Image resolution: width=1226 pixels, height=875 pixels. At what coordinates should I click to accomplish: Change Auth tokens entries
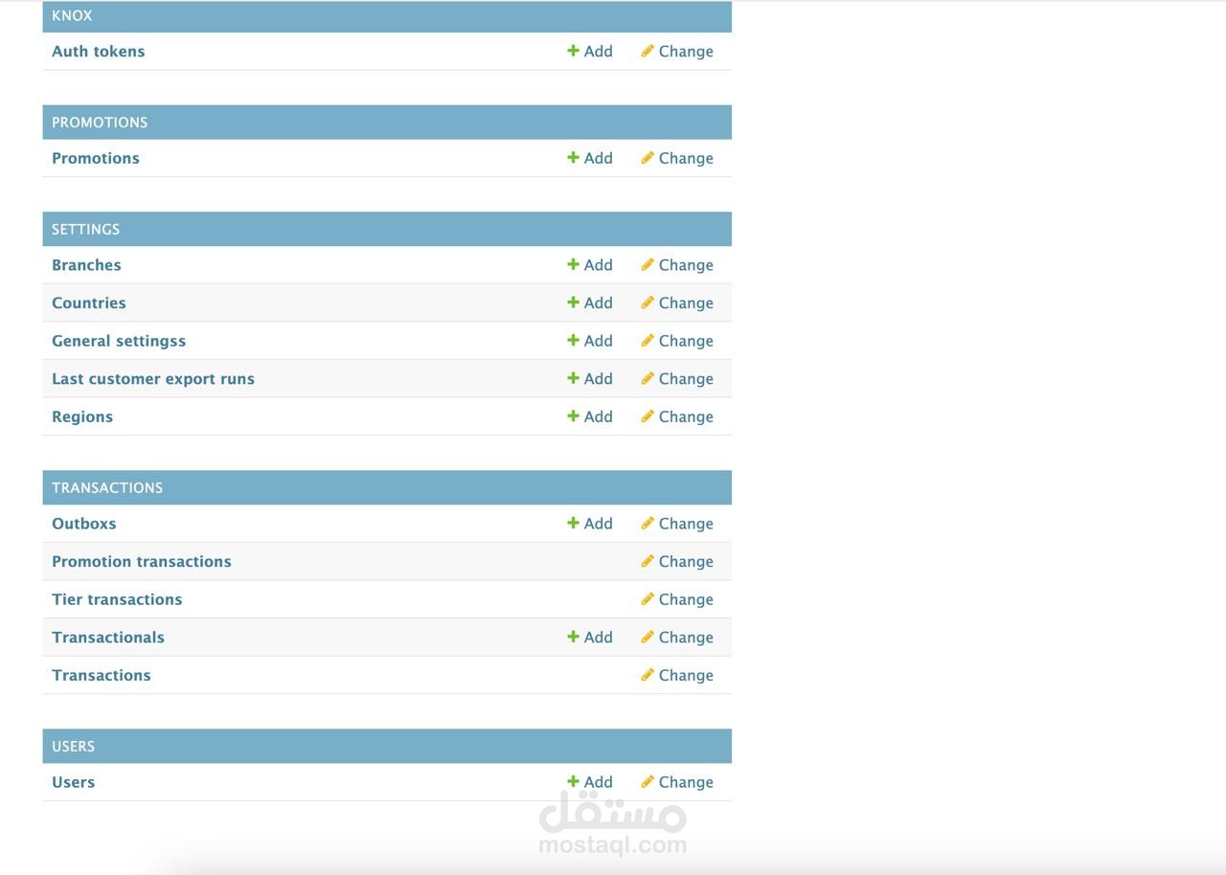coord(677,52)
